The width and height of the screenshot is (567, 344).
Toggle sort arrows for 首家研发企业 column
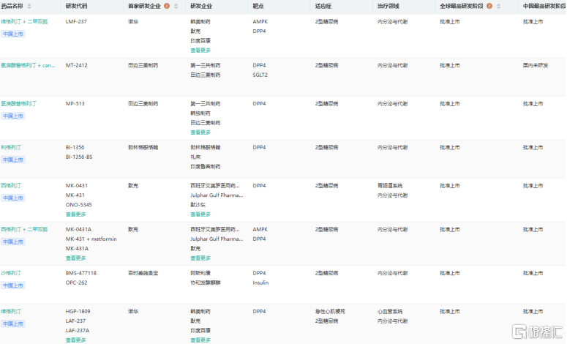pyautogui.click(x=176, y=6)
